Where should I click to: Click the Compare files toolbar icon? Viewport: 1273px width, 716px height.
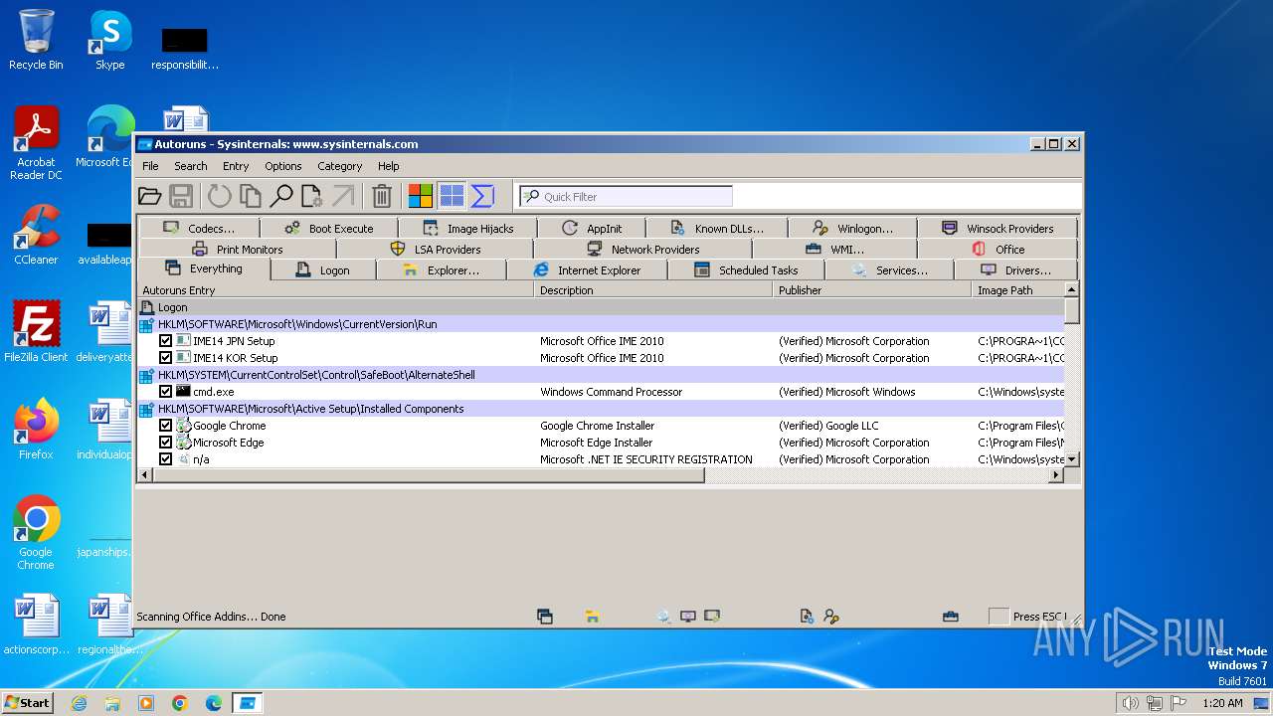click(x=251, y=196)
